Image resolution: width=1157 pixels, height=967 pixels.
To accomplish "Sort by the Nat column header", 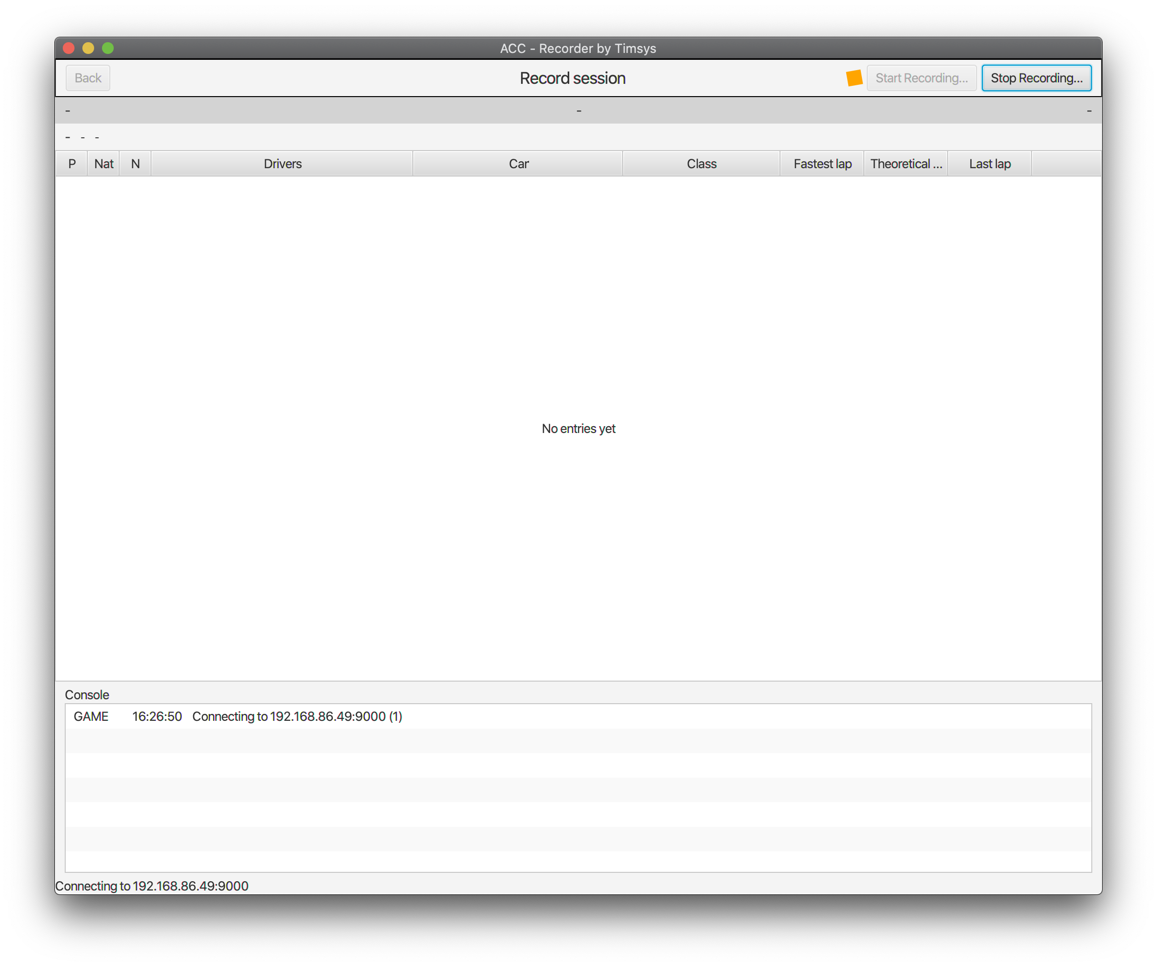I will click(x=103, y=164).
